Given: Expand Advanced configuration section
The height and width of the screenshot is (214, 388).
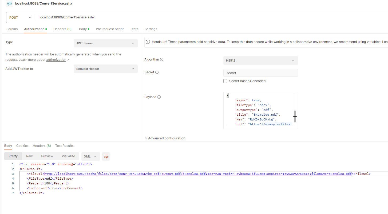Looking at the screenshot, I should [x=165, y=138].
